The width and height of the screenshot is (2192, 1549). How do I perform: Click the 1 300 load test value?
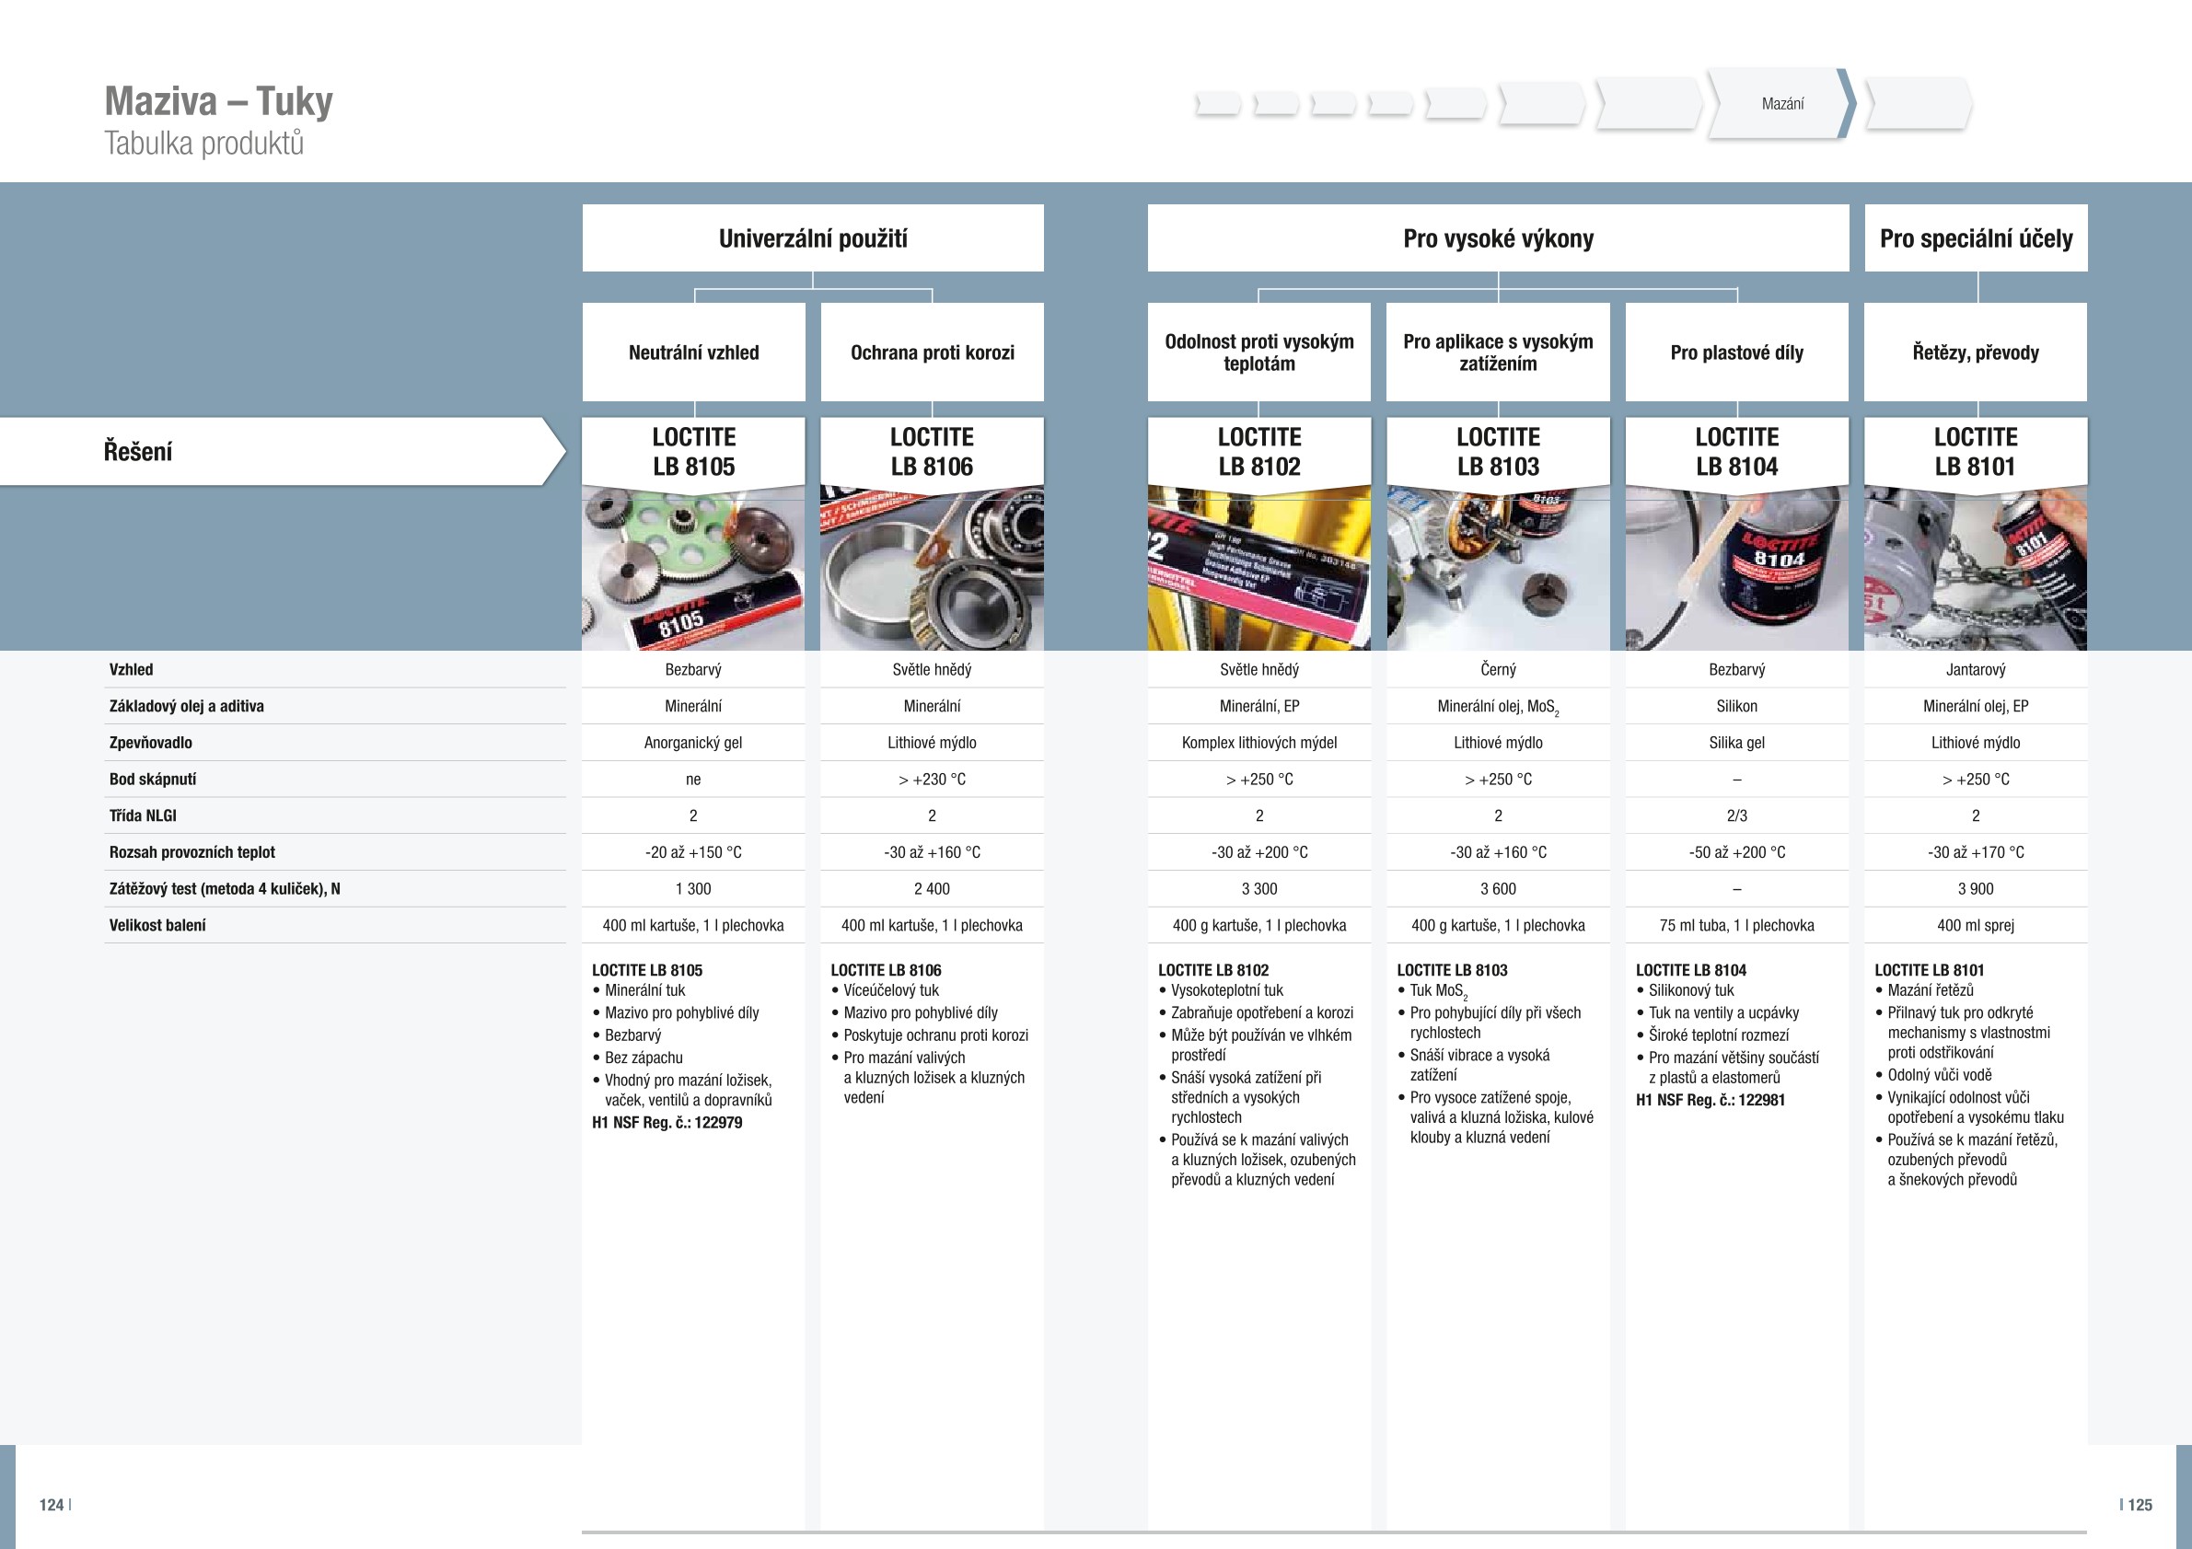[693, 888]
